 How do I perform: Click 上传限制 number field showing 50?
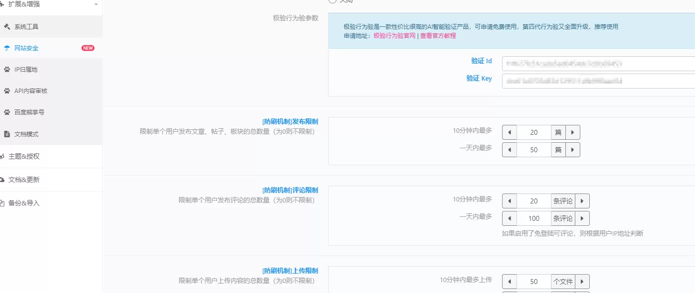[x=534, y=282]
